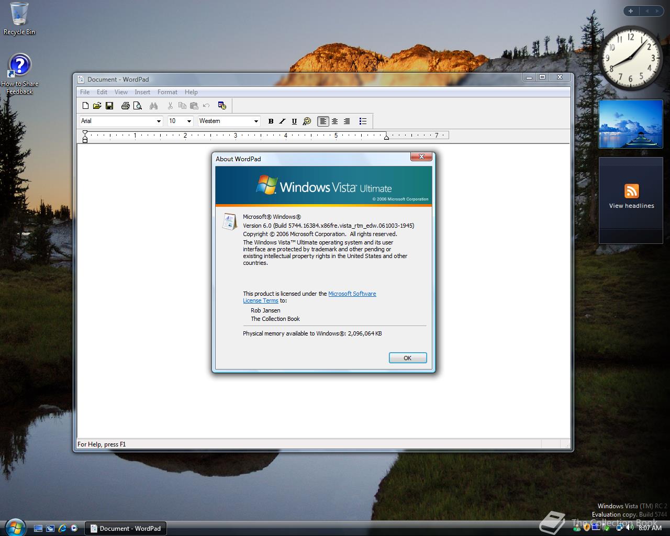Image resolution: width=670 pixels, height=536 pixels.
Task: Click the slideshow gadget picture
Action: coord(631,124)
